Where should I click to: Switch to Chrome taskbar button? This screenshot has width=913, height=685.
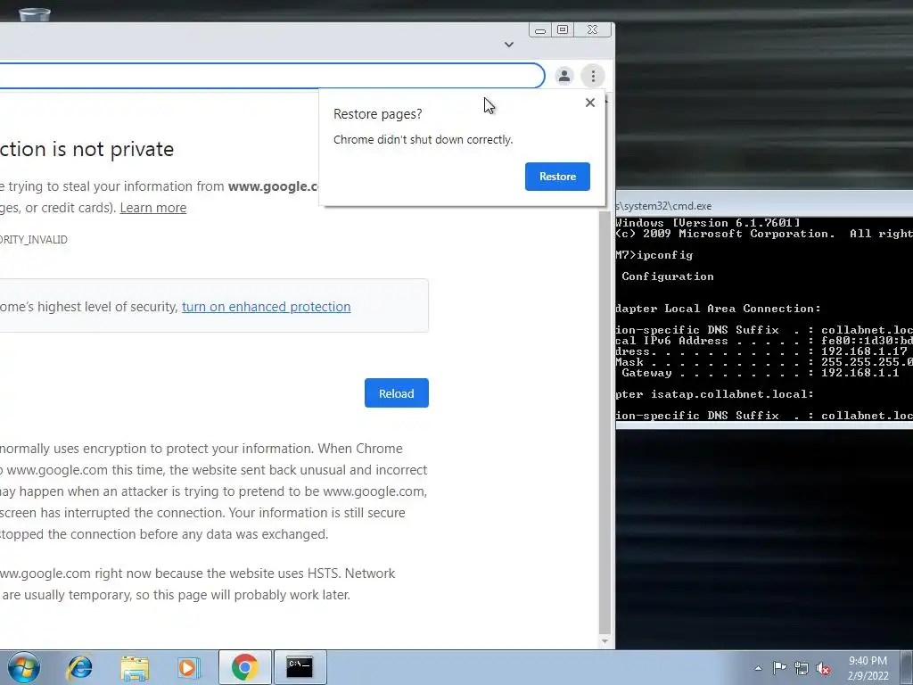click(x=244, y=667)
